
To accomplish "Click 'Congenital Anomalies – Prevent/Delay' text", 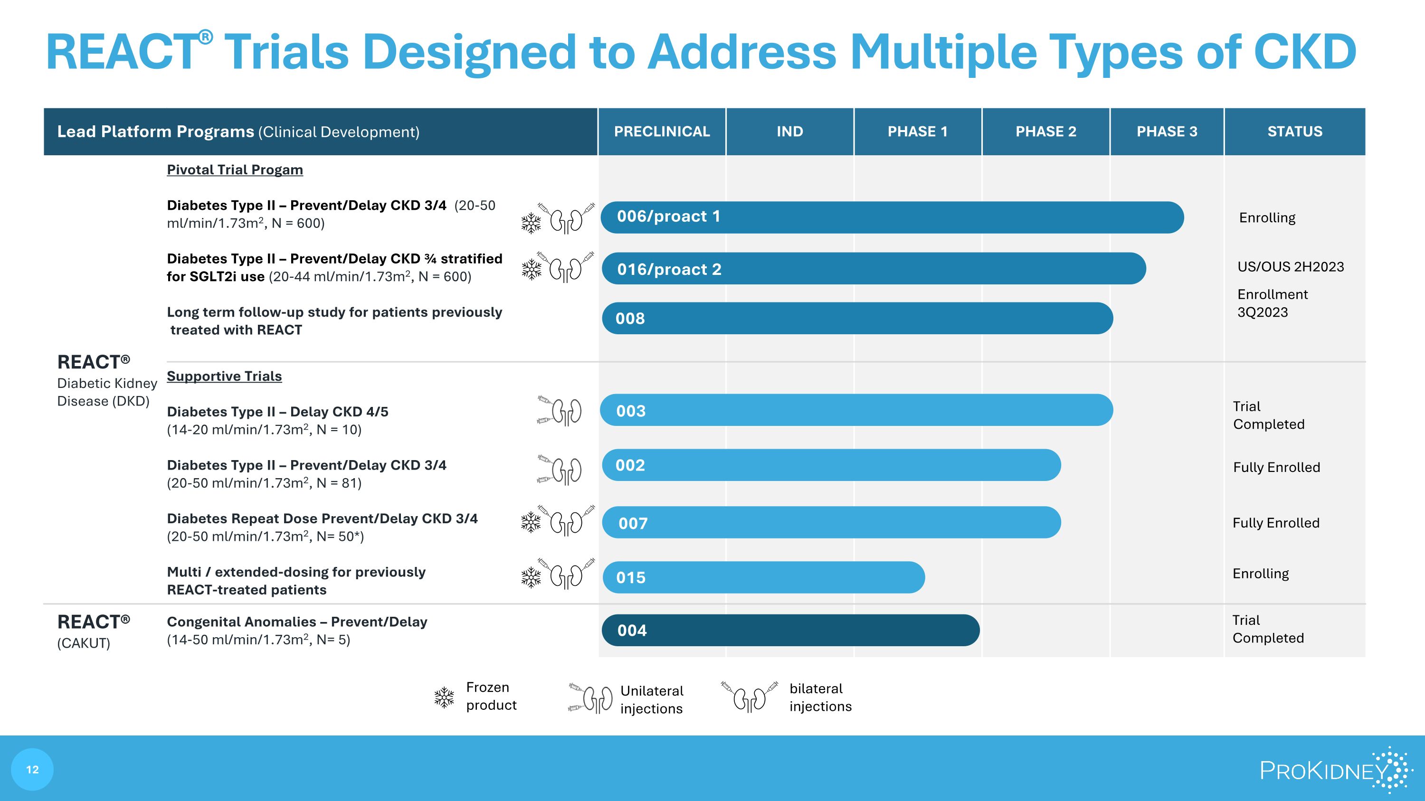I will pos(297,622).
